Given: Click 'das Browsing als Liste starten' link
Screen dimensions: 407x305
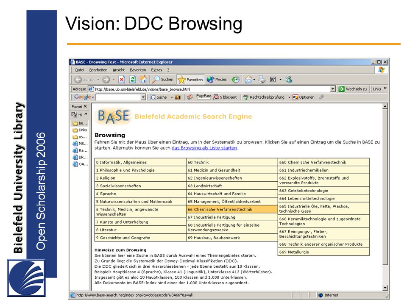Looking at the screenshot, I should [204, 148].
